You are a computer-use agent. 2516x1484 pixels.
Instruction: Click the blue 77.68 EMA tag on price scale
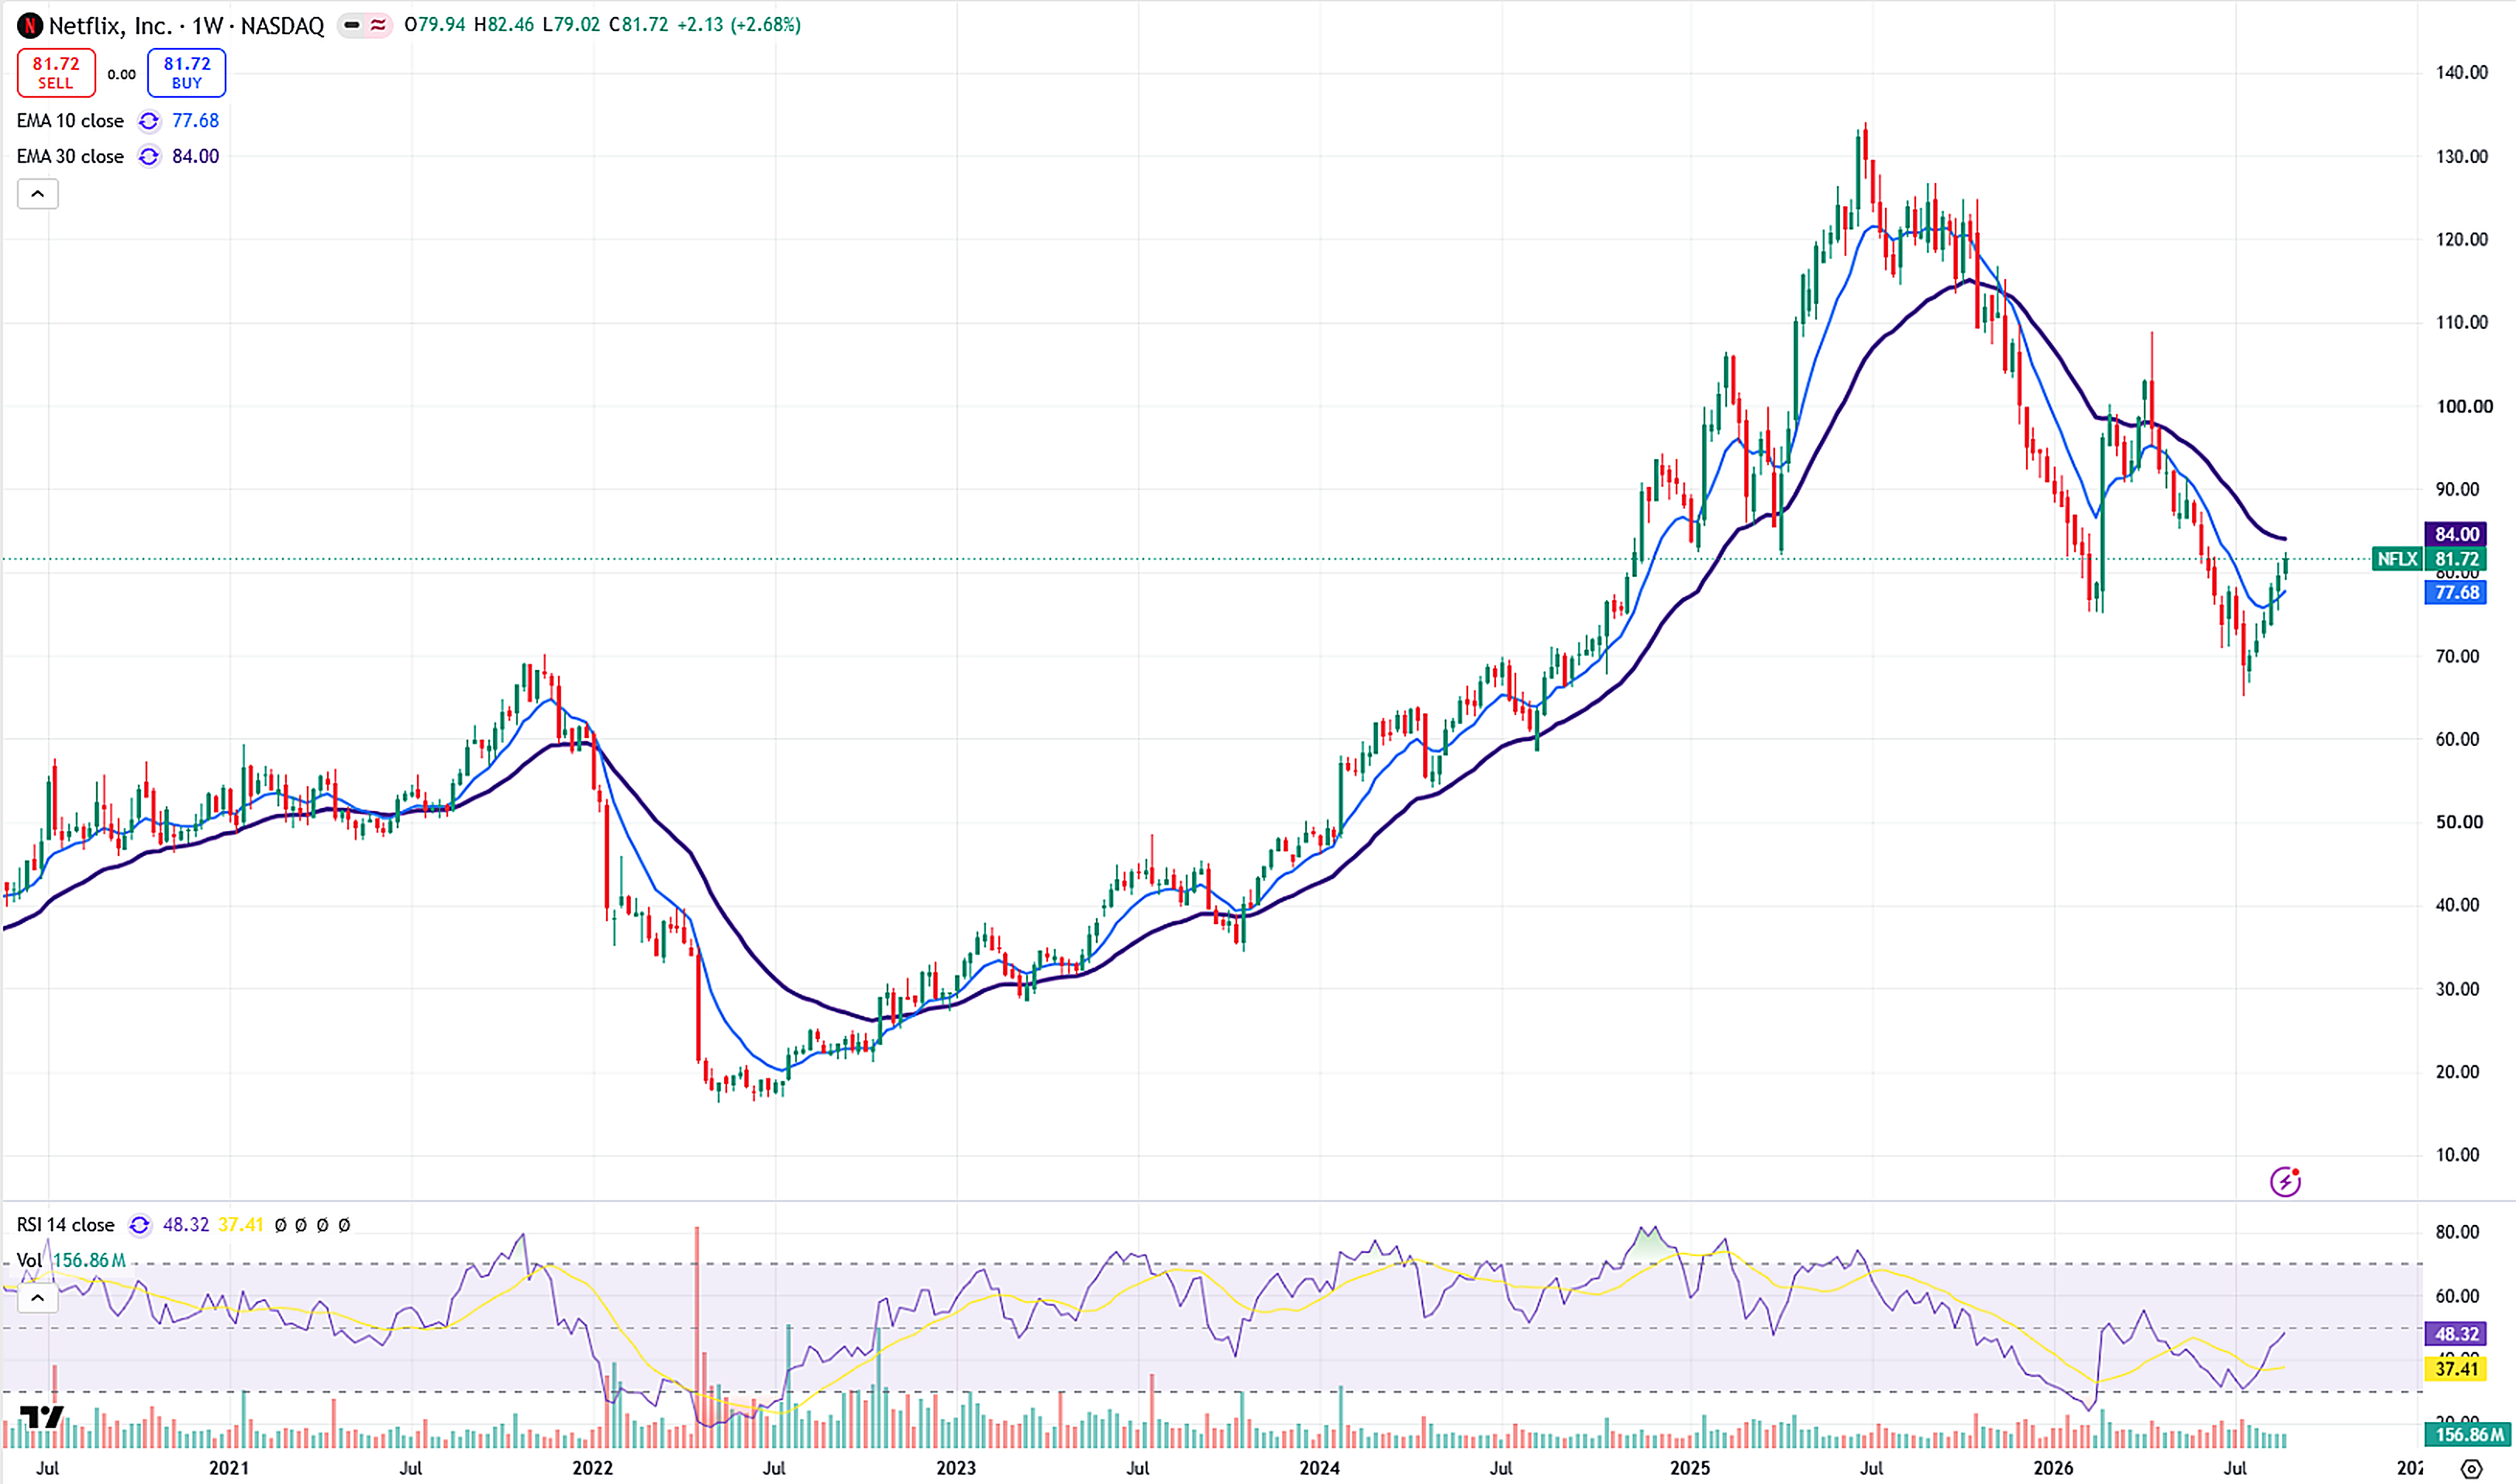tap(2456, 593)
